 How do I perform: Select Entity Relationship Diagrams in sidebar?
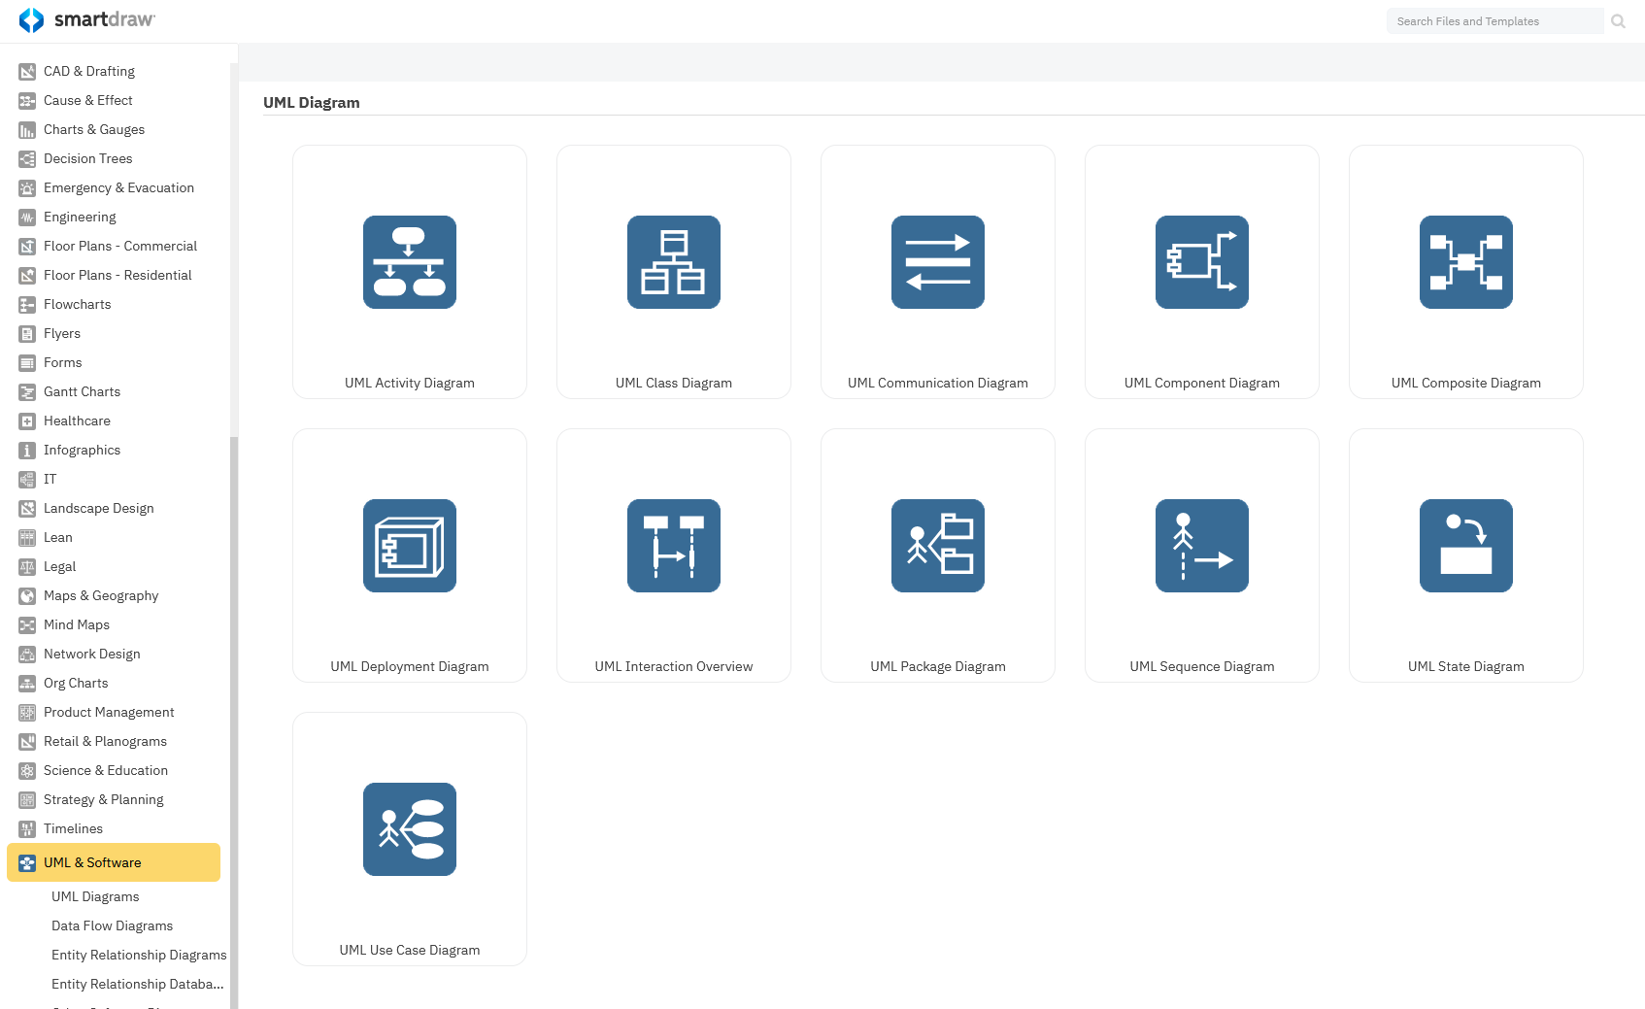coord(138,955)
